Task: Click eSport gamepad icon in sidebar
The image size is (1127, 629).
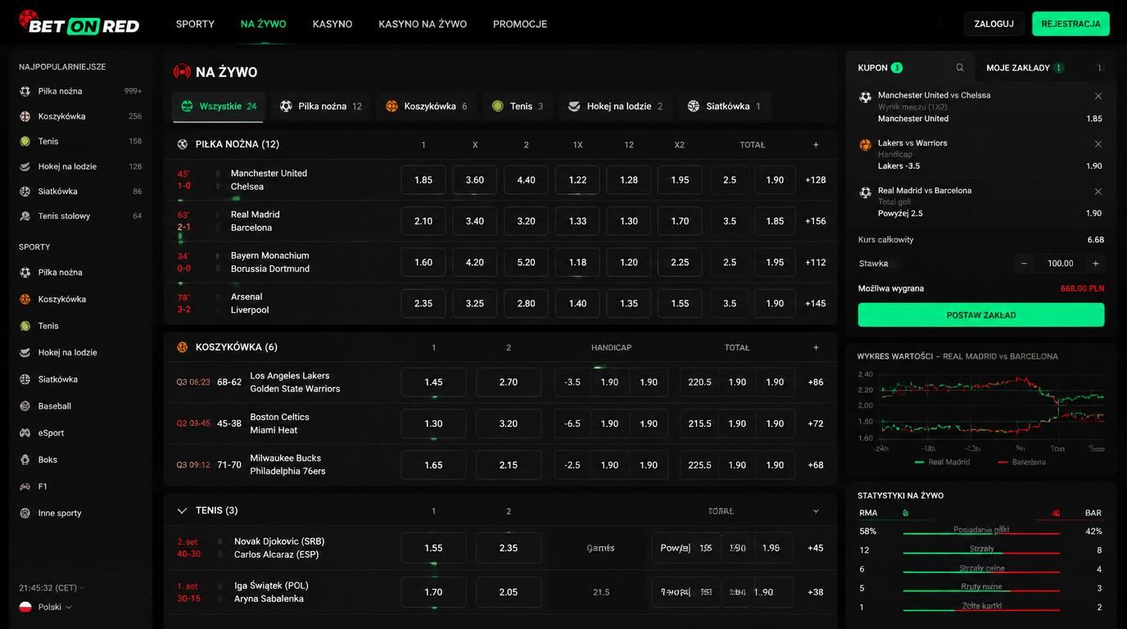Action: (25, 433)
